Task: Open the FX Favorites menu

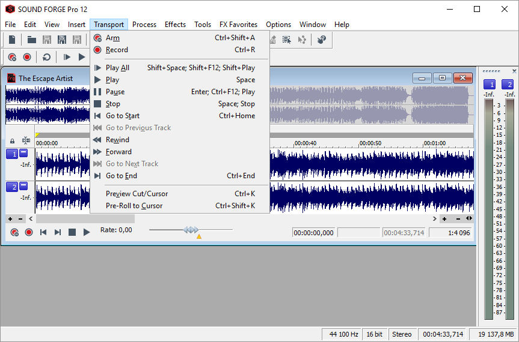Action: point(238,25)
